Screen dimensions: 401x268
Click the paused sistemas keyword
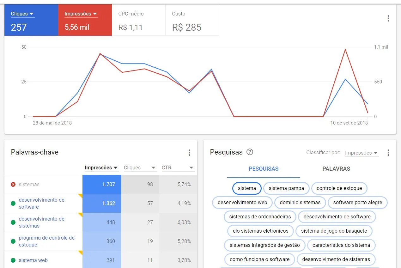coord(29,184)
